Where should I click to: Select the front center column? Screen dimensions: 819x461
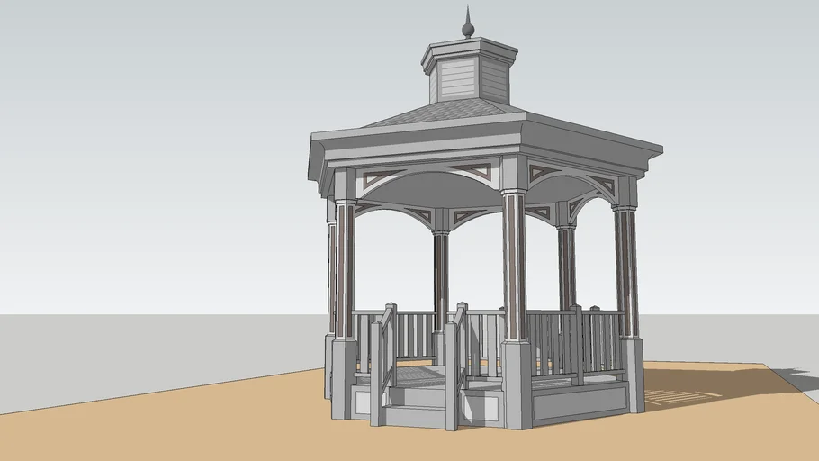(514, 266)
